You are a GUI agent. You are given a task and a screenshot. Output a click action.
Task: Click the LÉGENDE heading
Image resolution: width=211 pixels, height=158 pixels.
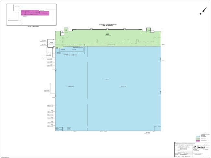(x=205, y=133)
